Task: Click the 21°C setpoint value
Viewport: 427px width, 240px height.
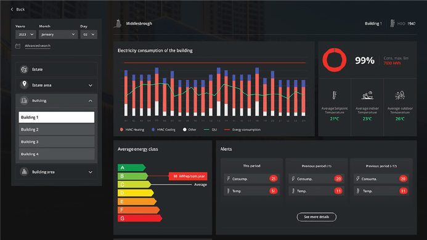Action: click(x=335, y=119)
